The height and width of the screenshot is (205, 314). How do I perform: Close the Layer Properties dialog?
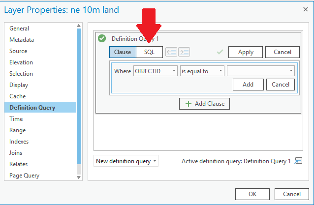(306, 9)
